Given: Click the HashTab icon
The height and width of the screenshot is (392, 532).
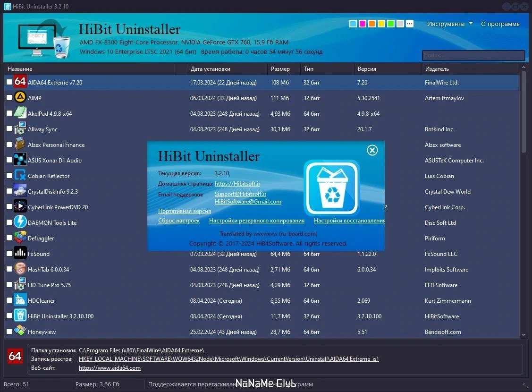Looking at the screenshot, I should pos(20,269).
